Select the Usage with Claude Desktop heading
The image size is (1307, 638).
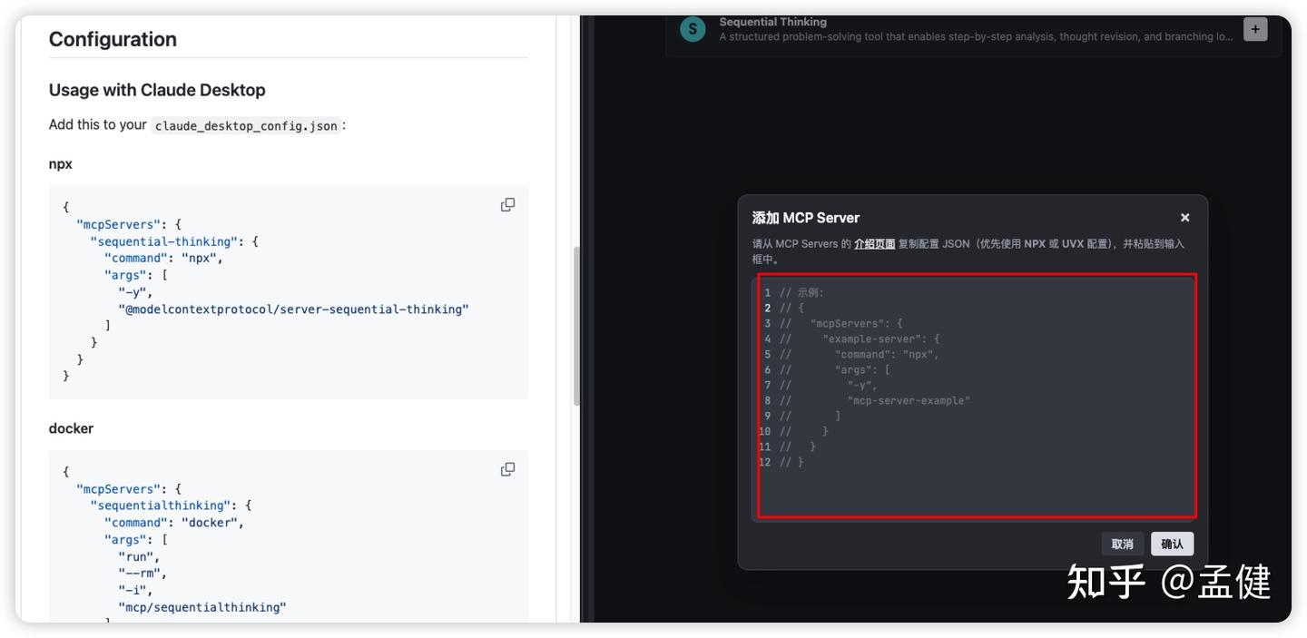[x=157, y=90]
